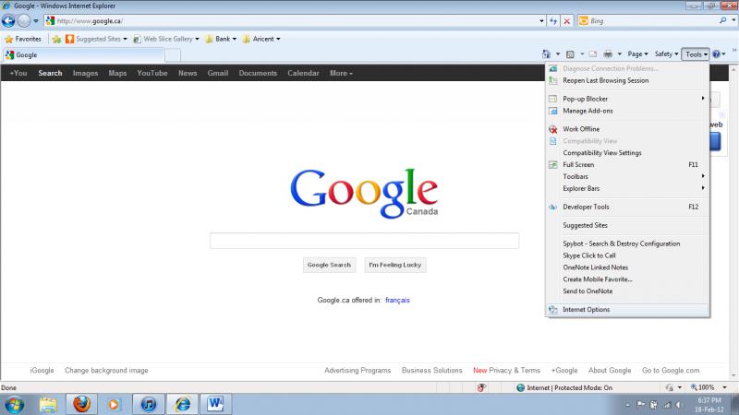
Task: Click the red Stop loading icon
Action: [567, 20]
